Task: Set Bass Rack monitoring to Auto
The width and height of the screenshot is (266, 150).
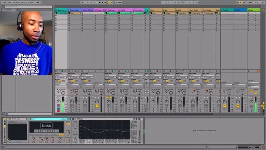Action: click(60, 81)
